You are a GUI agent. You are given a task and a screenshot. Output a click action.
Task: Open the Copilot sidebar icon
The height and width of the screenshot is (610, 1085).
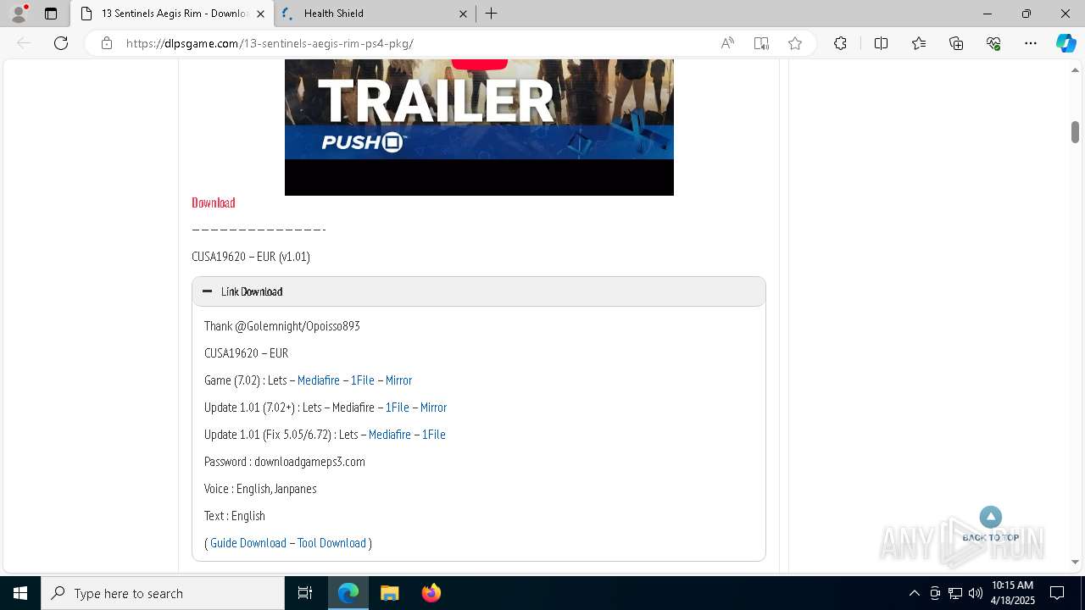1066,43
